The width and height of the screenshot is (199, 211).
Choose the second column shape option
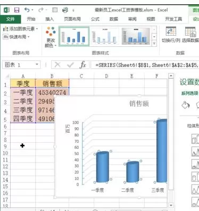point(195,151)
